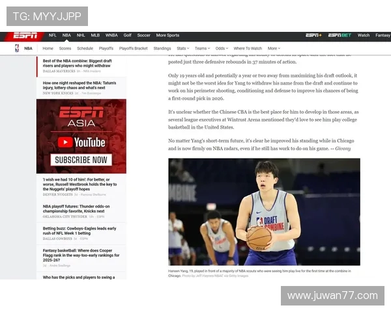Click the NBA league logo icon
Viewport: 391px width, 312px height.
point(17,48)
